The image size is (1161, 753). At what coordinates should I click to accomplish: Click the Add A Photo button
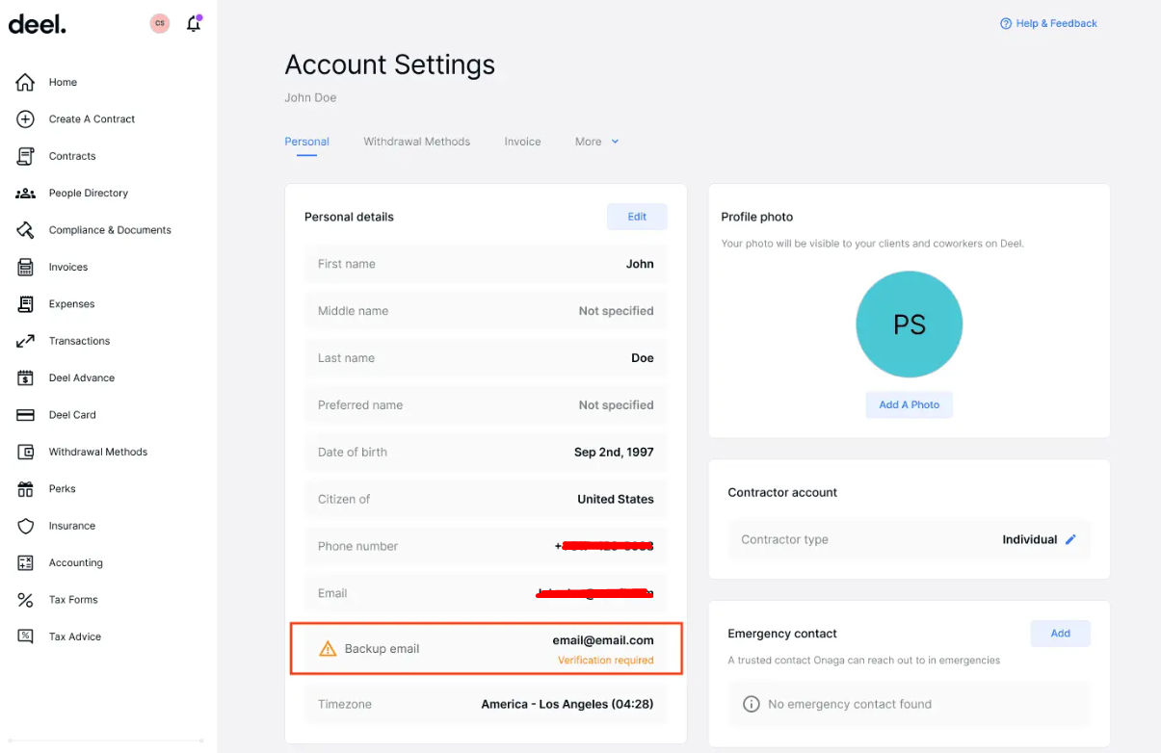pos(909,404)
